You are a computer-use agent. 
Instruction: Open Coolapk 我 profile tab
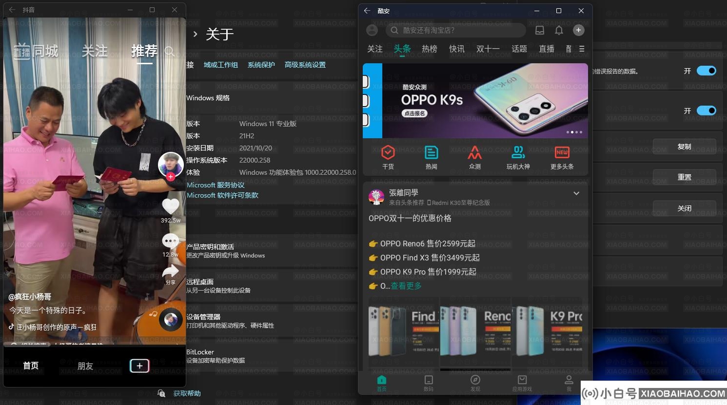coord(569,383)
